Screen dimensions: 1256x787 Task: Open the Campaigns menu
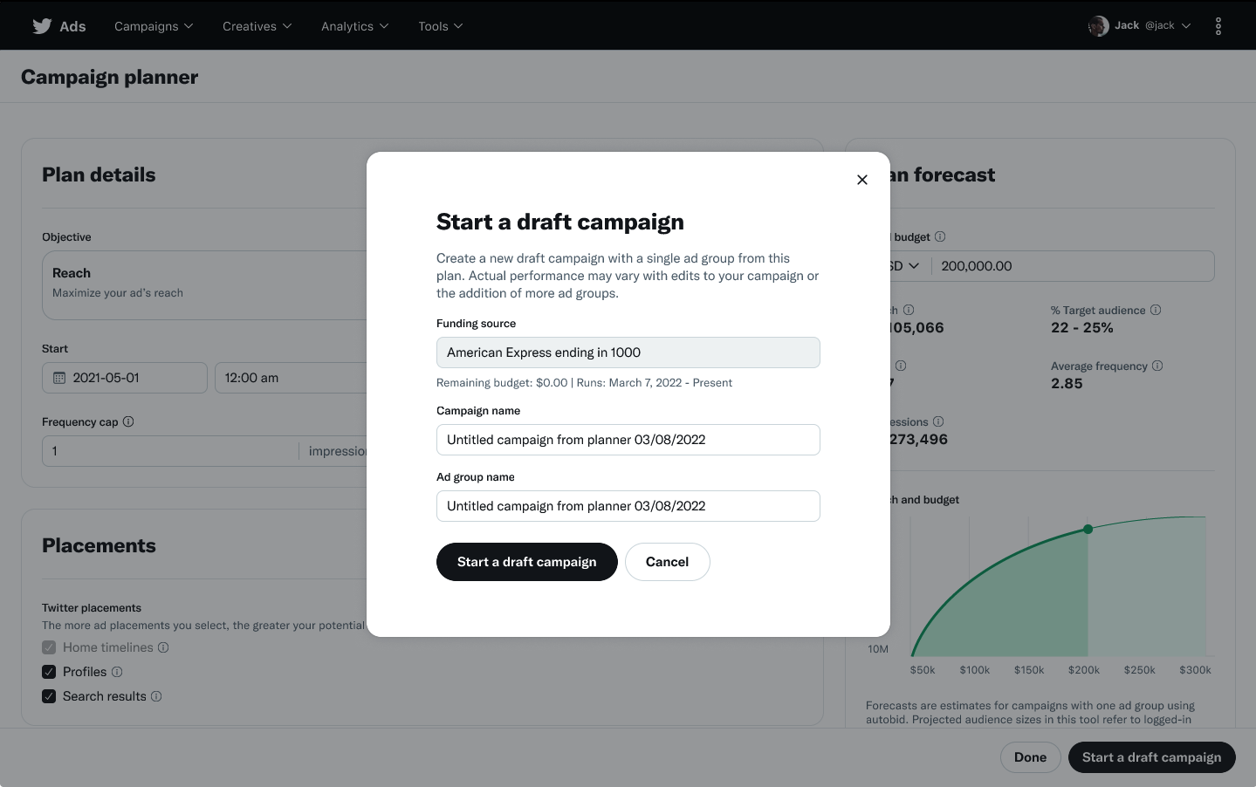click(154, 26)
